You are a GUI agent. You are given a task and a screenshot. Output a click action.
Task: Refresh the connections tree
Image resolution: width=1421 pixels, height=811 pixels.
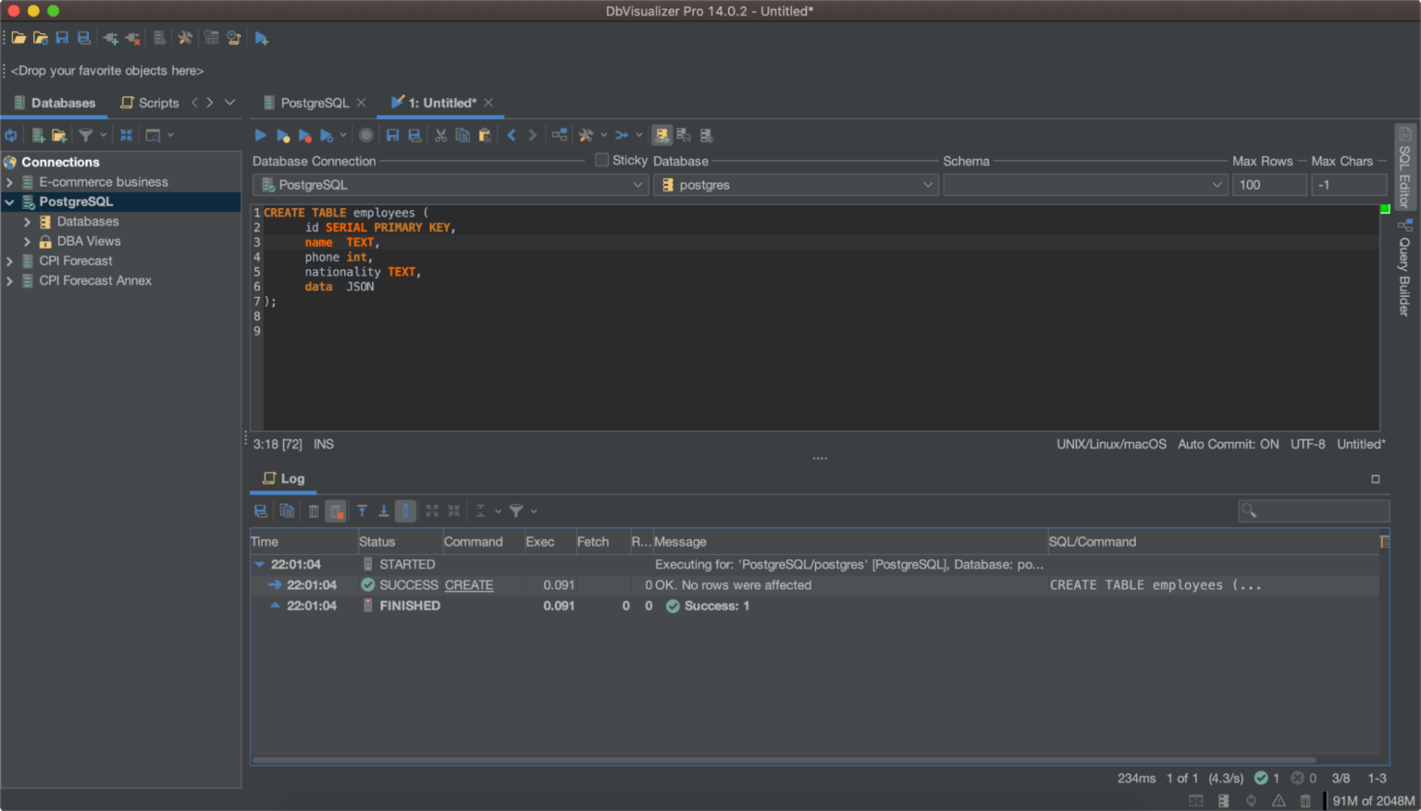pos(10,135)
